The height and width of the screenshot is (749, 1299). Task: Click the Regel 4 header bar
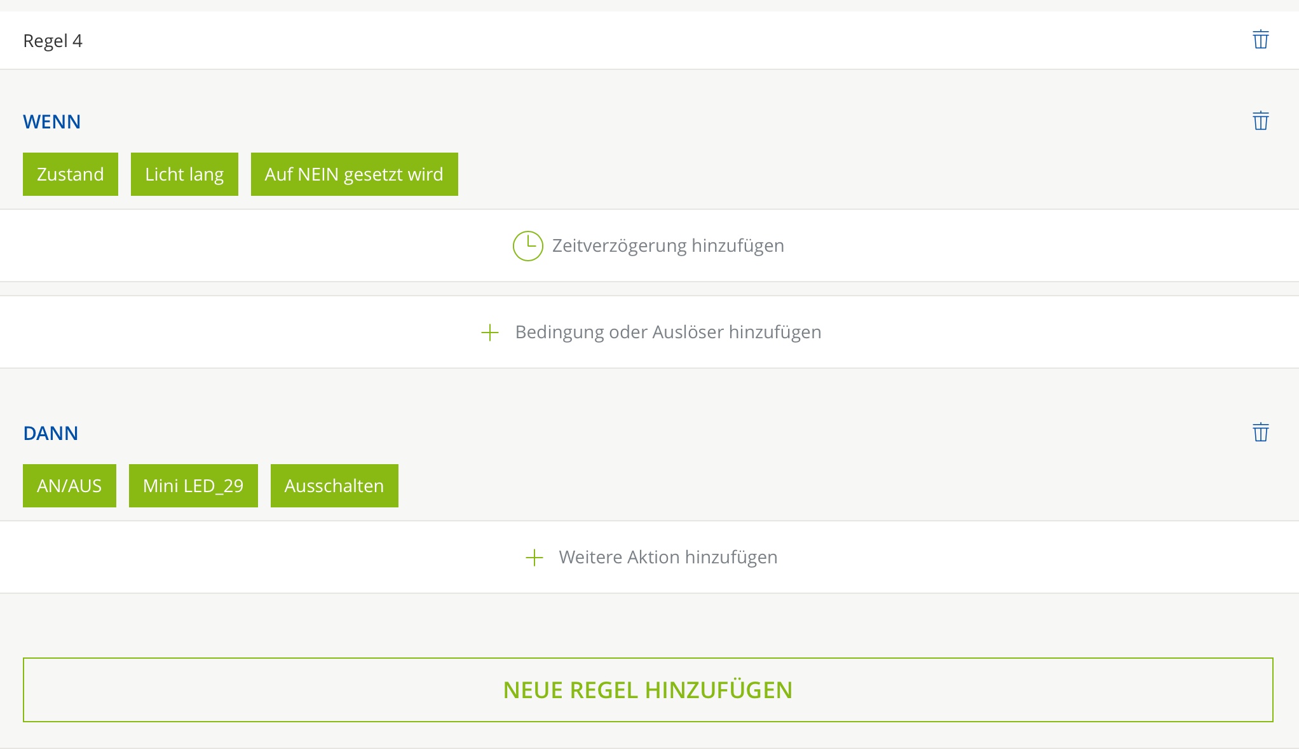tap(636, 41)
